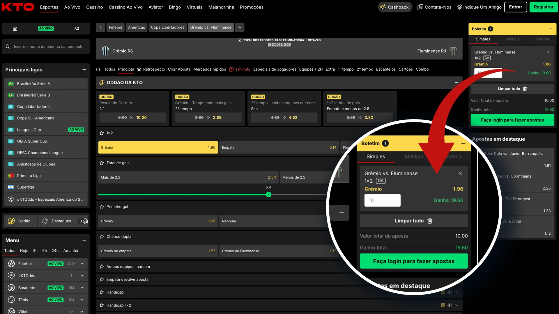Screen dimensions: 559x314
Task: Expand Handicap 1×2 market chevron
Action: (x=457, y=305)
